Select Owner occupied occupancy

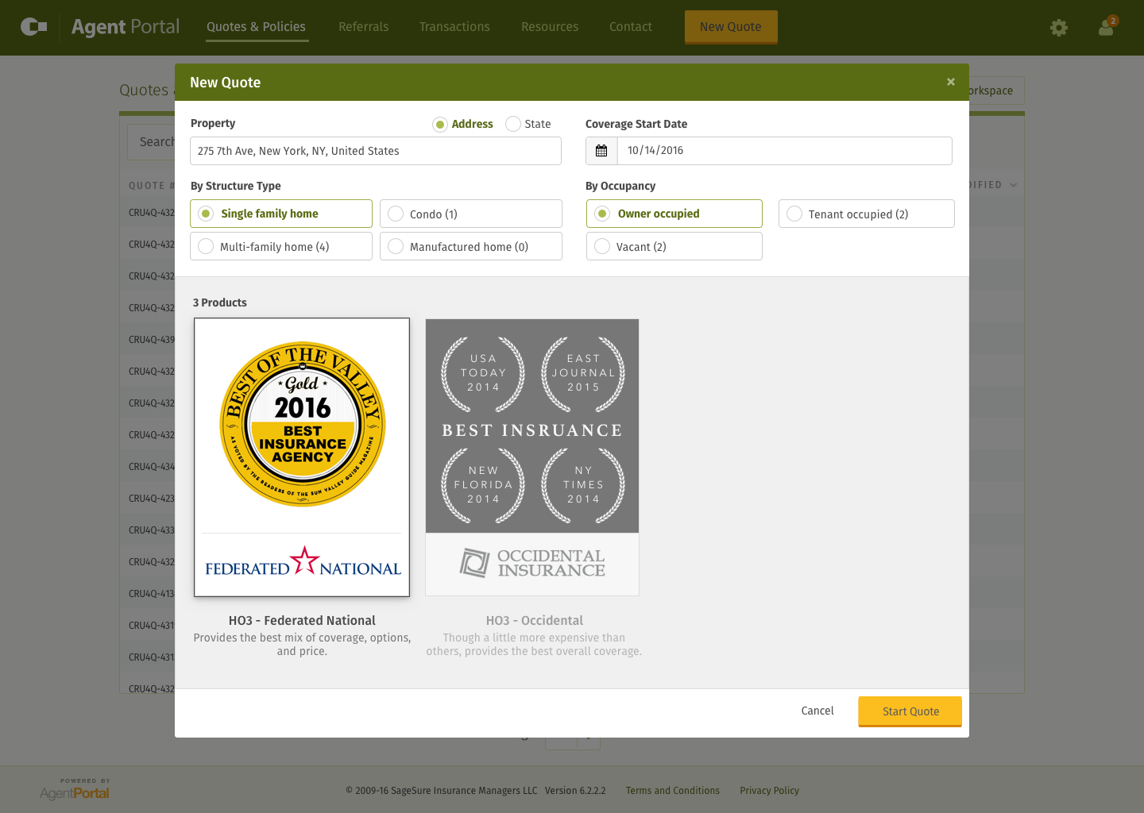point(674,214)
